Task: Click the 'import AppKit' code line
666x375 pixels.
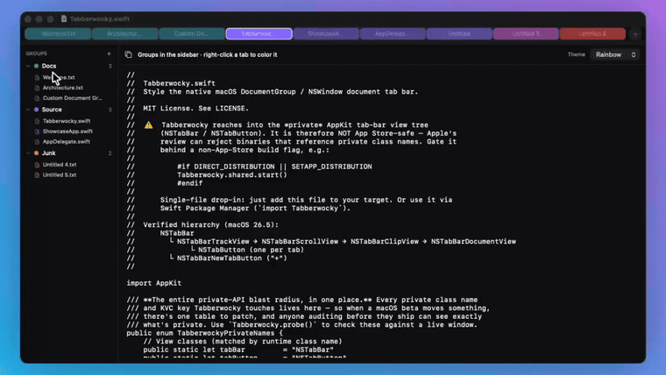Action: pos(153,283)
